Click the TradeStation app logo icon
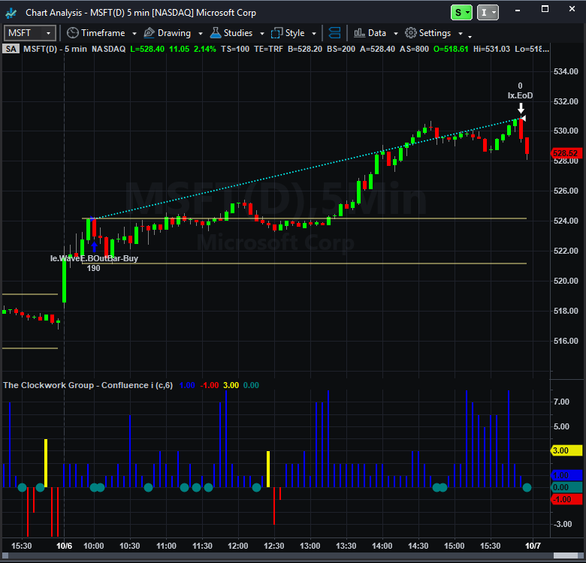Screen dimensions: 586x563 pos(11,13)
